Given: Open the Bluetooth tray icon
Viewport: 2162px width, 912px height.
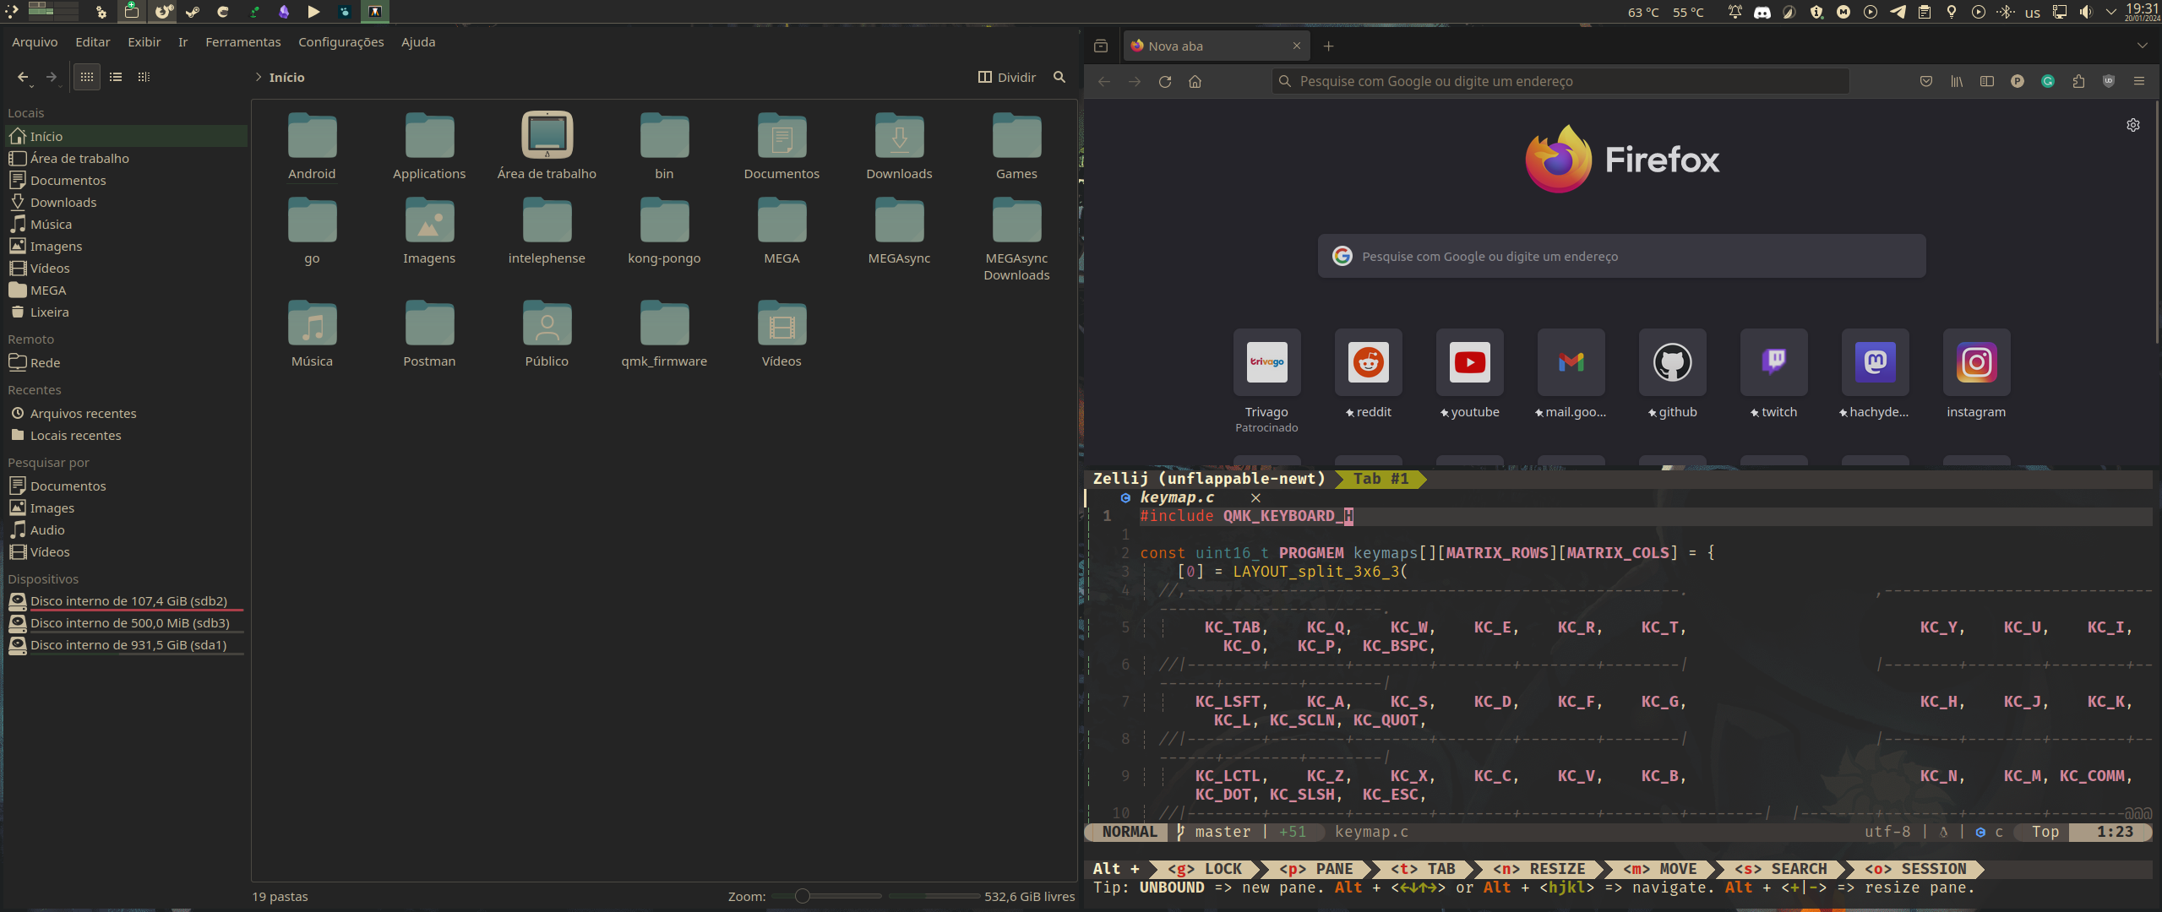Looking at the screenshot, I should point(2006,12).
